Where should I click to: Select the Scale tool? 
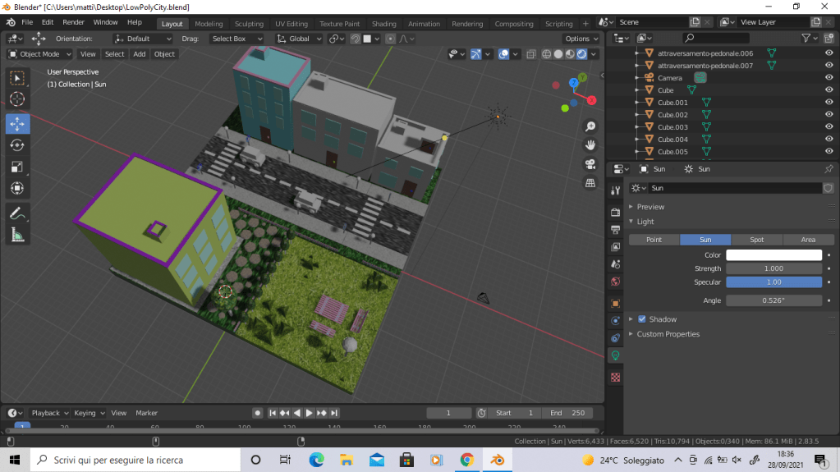click(17, 167)
